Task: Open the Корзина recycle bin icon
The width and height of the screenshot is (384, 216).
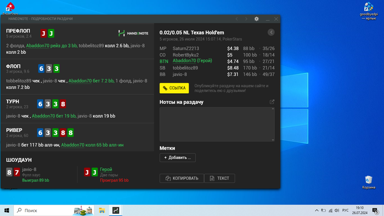Action: click(x=369, y=182)
